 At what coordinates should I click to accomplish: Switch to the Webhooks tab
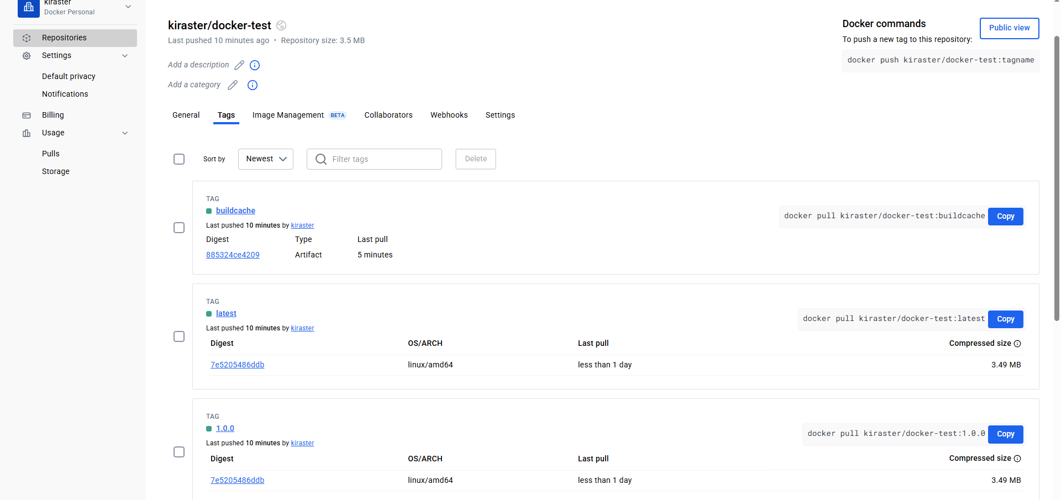point(449,115)
